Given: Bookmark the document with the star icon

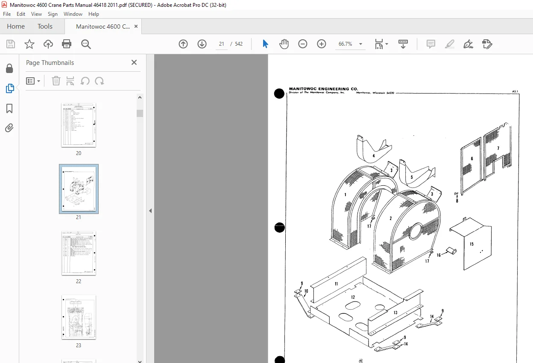Looking at the screenshot, I should [29, 44].
